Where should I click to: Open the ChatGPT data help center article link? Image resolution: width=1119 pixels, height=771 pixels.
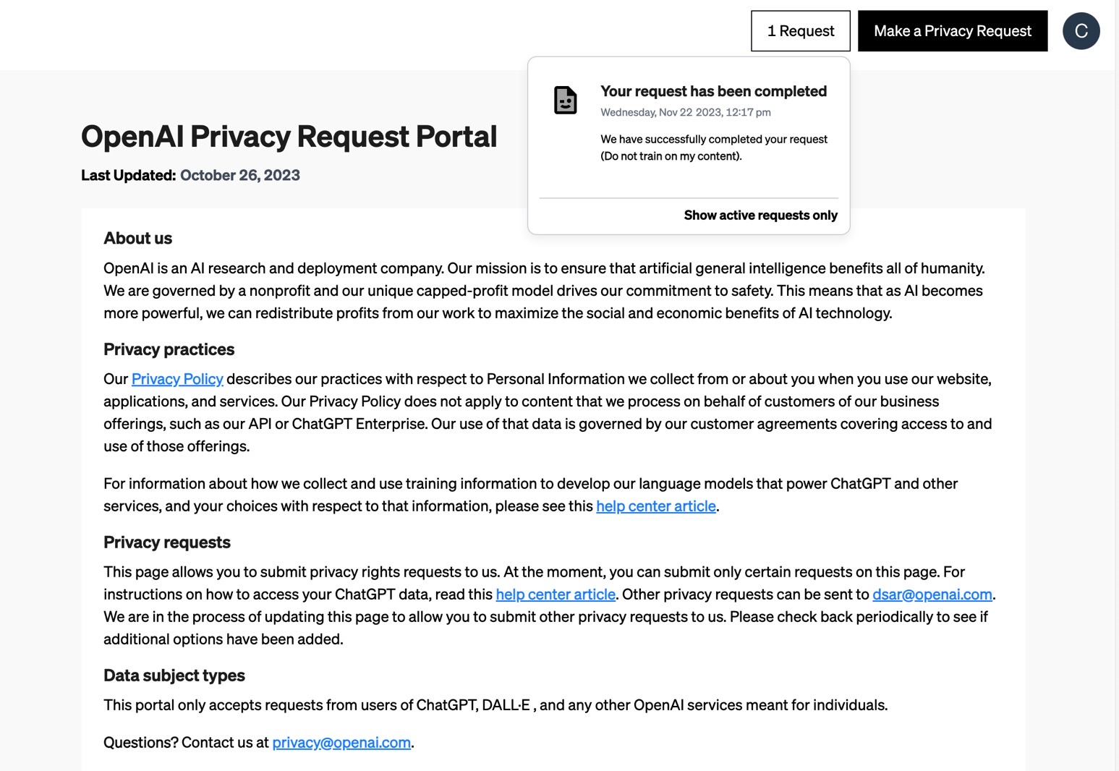tap(555, 595)
